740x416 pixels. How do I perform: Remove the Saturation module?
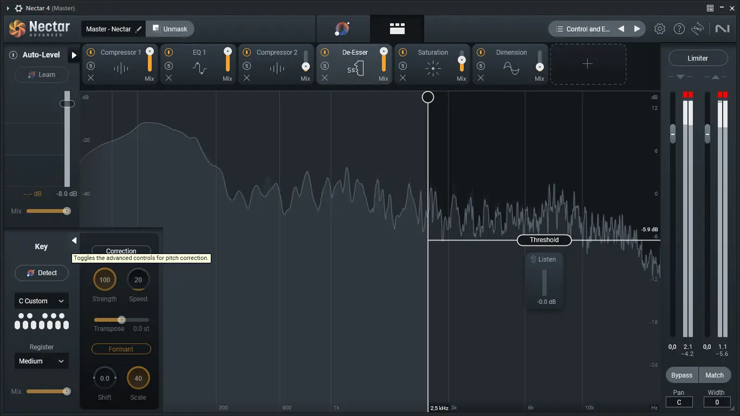(x=403, y=78)
